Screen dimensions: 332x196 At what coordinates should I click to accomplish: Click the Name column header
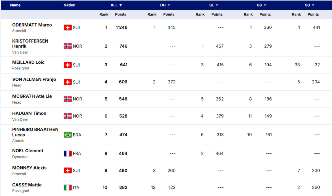coord(15,5)
